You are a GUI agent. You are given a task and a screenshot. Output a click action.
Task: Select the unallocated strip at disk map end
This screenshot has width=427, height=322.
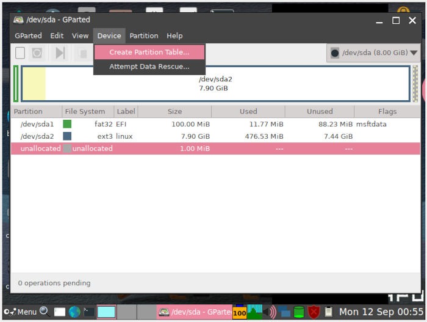coord(415,84)
